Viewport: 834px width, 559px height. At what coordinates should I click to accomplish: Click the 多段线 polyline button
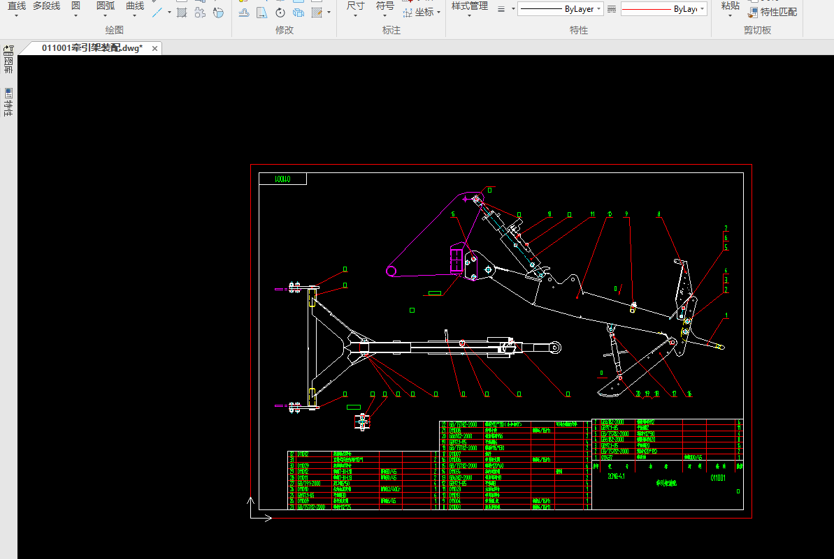tap(47, 6)
